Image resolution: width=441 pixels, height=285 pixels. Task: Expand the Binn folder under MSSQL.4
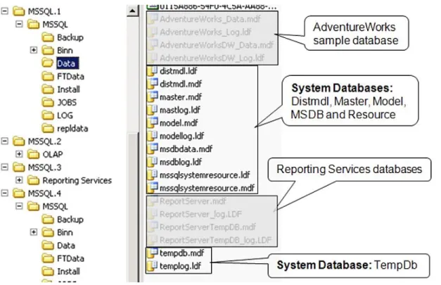click(x=34, y=232)
